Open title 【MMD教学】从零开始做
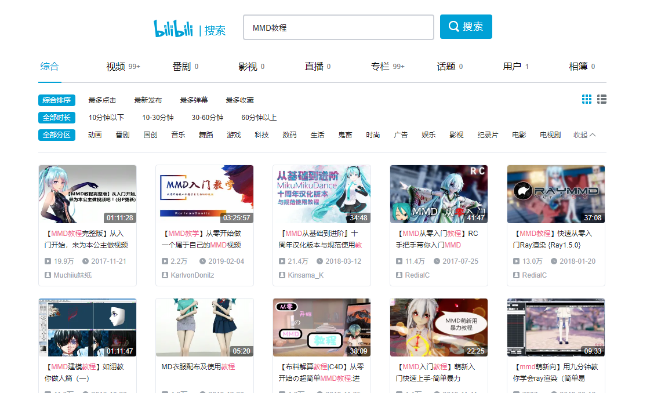672x393 pixels. click(201, 239)
